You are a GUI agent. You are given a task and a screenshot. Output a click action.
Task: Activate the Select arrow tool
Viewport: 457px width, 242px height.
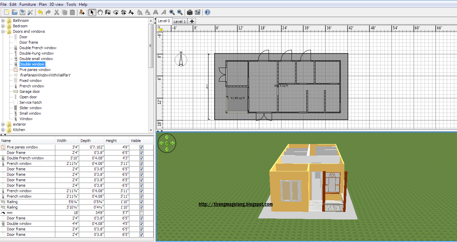pyautogui.click(x=92, y=12)
